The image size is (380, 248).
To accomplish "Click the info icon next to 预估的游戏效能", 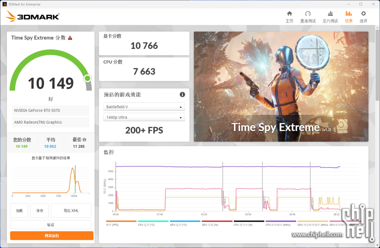I will (182, 94).
